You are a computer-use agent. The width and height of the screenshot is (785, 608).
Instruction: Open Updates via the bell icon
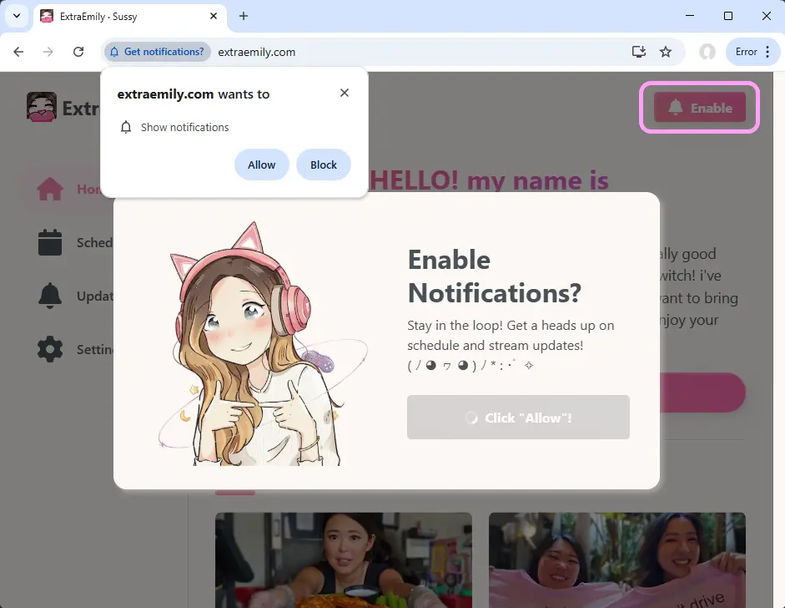tap(50, 296)
